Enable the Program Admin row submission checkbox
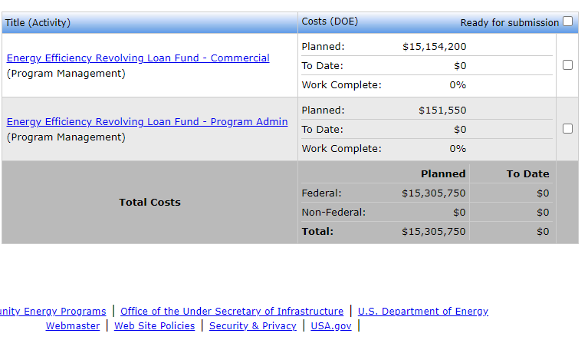588x340 pixels. click(567, 129)
